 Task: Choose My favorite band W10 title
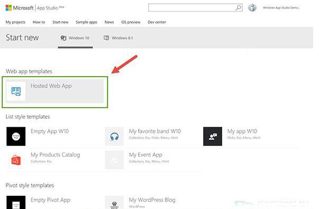point(155,131)
